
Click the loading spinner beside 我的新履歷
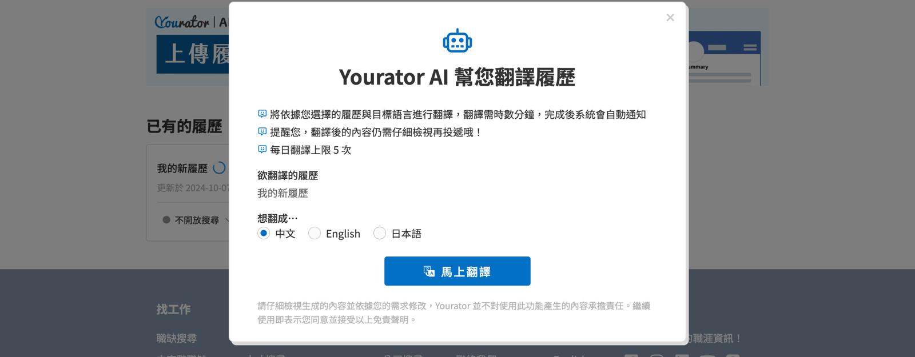click(x=219, y=168)
